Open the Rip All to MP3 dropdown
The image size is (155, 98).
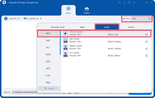pyautogui.click(x=141, y=19)
